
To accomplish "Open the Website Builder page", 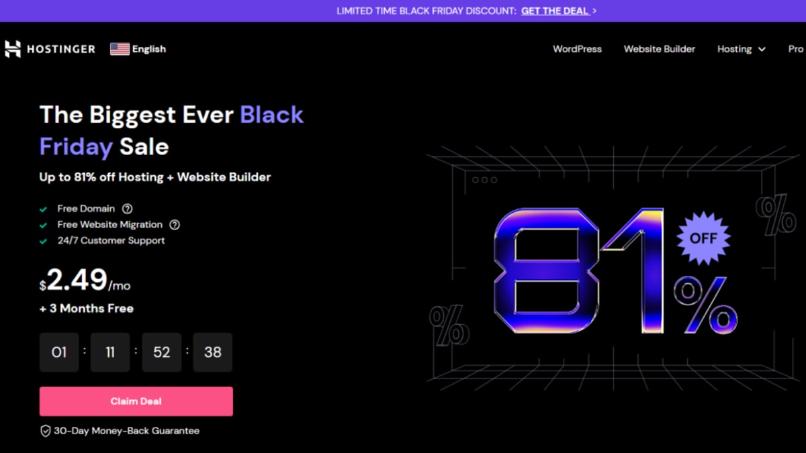I will tap(659, 49).
